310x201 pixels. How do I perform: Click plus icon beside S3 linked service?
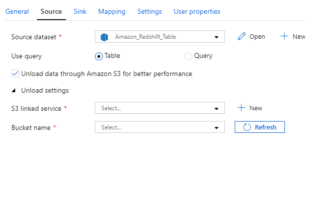tap(241, 108)
